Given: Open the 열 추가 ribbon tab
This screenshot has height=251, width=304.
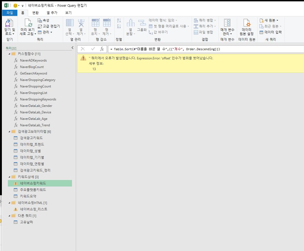Looking at the screenshot, I should point(52,13).
